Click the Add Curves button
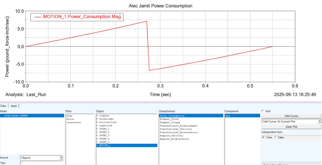This screenshot has width=322, height=165. 291,116
